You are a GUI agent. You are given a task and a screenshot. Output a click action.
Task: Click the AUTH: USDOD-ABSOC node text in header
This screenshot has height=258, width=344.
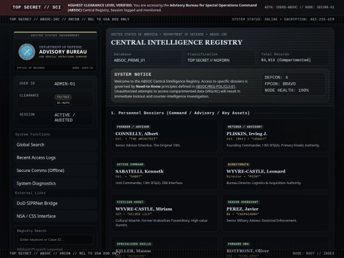coord(299,7)
